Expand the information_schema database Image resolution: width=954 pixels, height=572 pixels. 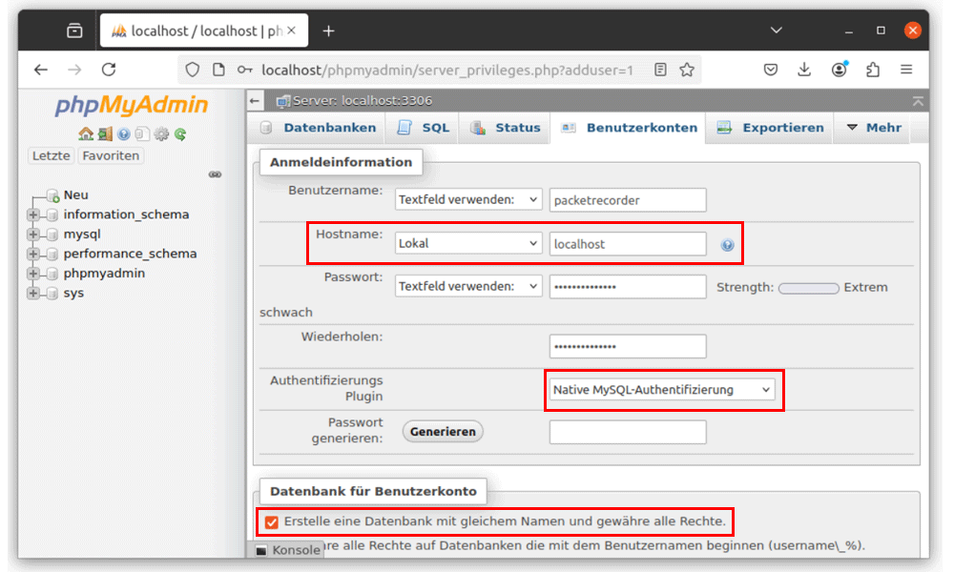pyautogui.click(x=33, y=214)
